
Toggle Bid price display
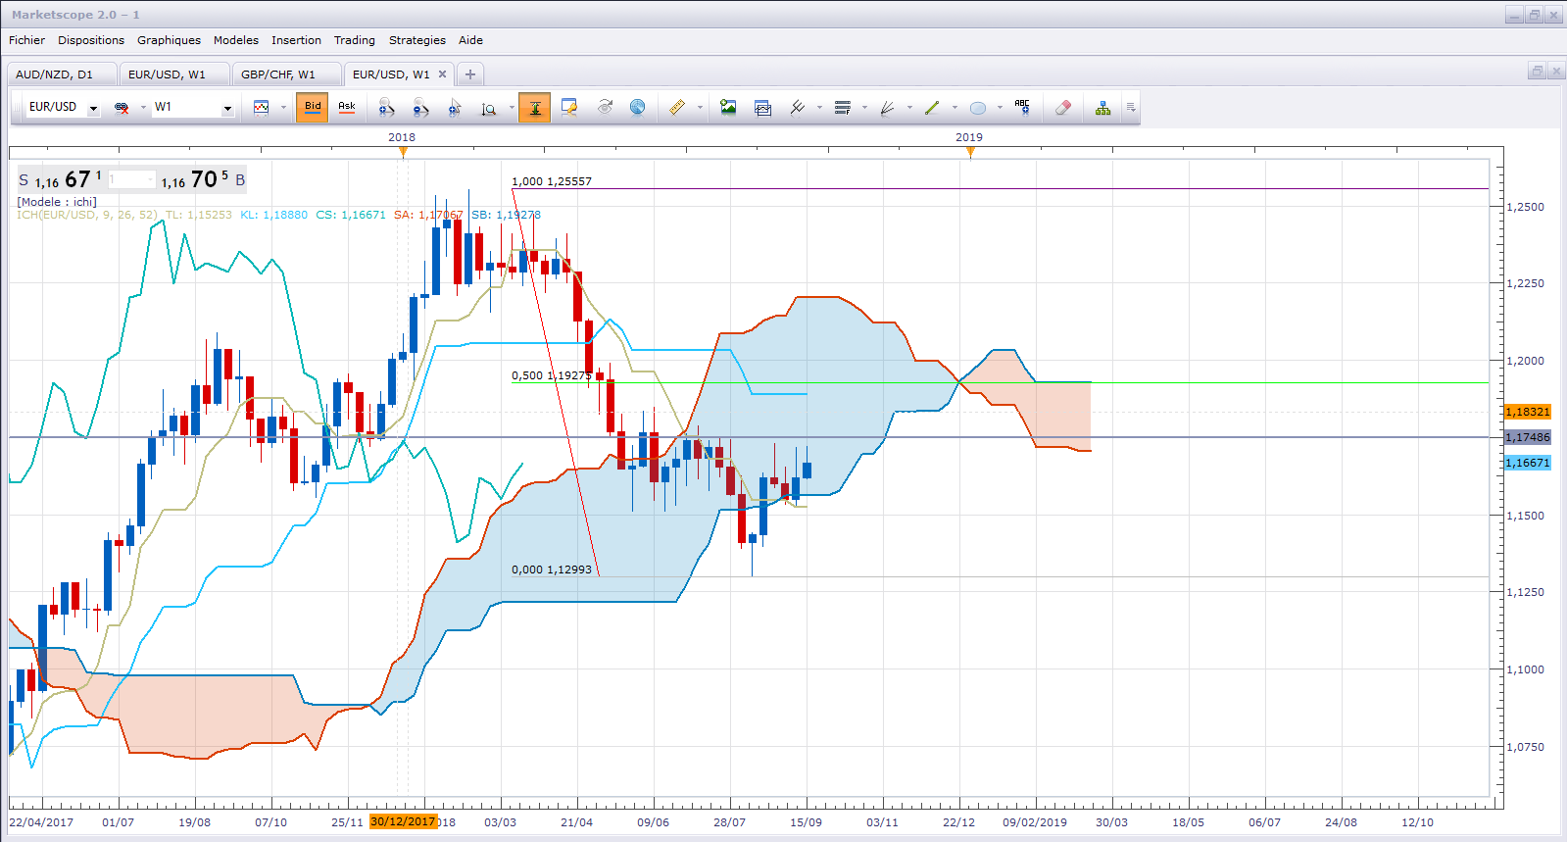[313, 108]
